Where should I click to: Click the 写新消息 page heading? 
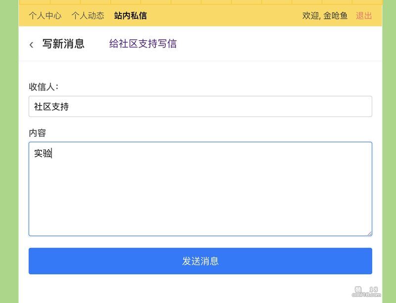pyautogui.click(x=63, y=44)
